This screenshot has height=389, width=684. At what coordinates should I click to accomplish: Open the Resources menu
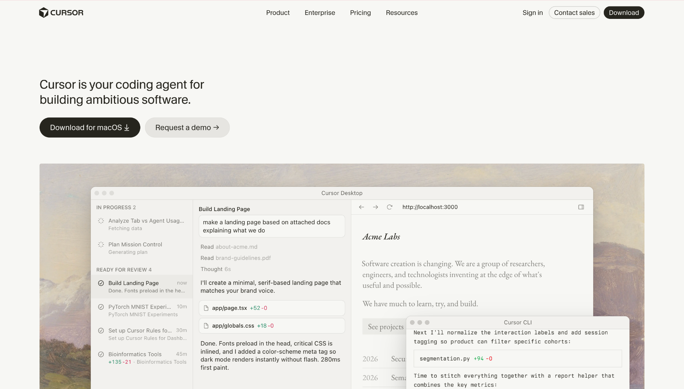(x=401, y=12)
